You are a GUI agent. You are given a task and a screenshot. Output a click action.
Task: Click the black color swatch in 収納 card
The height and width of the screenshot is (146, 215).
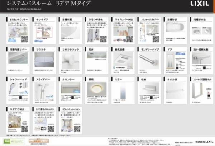pos(151,98)
